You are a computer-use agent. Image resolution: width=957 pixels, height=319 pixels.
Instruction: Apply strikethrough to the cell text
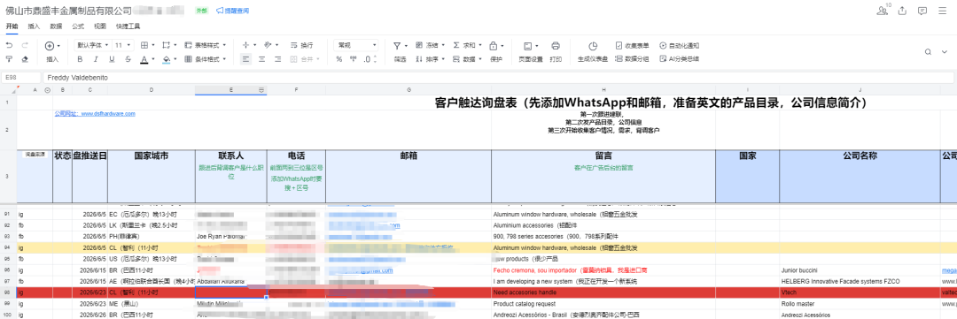[128, 59]
